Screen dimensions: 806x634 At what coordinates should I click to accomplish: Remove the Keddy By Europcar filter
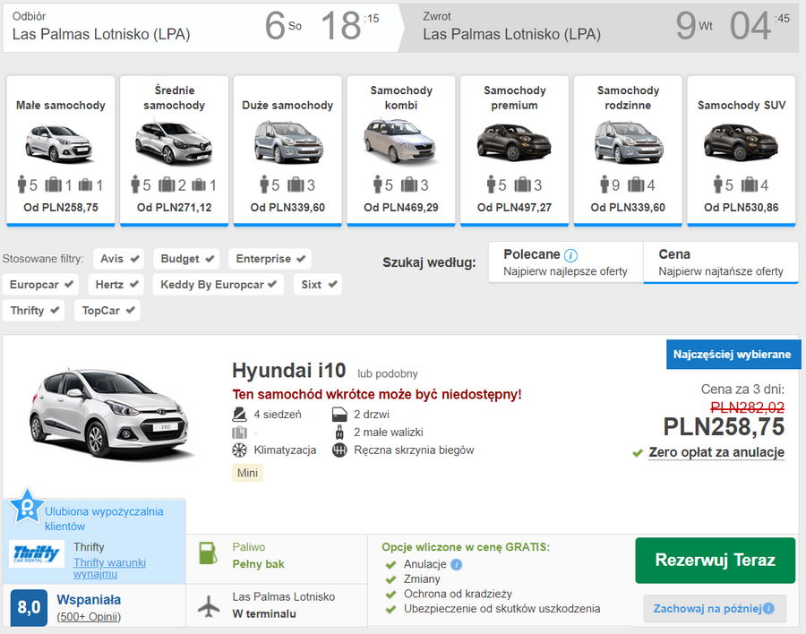(x=218, y=285)
